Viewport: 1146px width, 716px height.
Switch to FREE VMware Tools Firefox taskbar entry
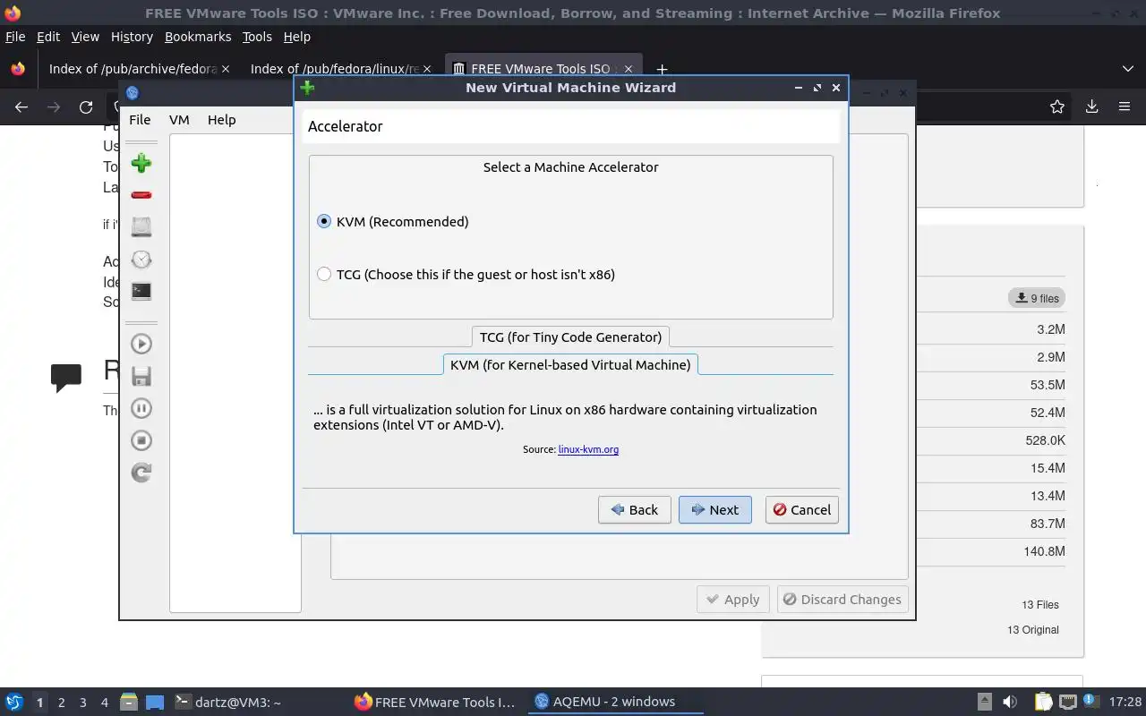(434, 702)
